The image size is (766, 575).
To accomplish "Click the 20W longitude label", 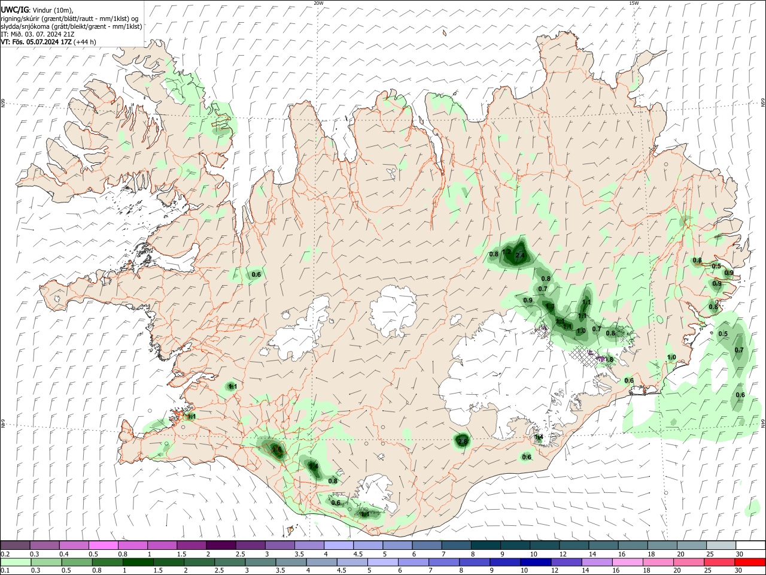I will click(x=318, y=3).
